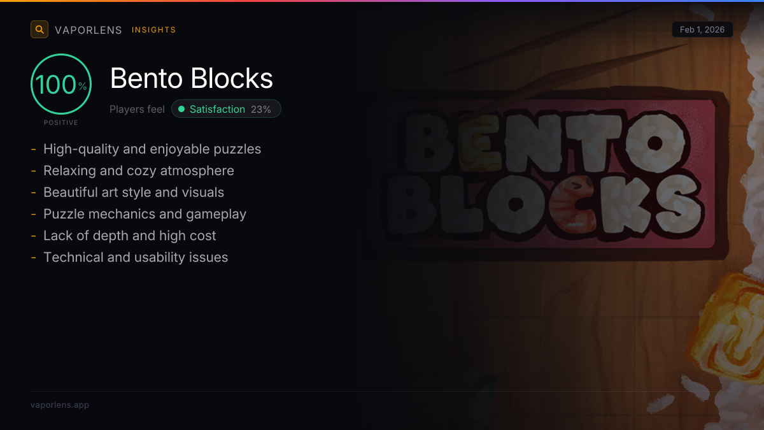
Task: Click the POSITIVE label under the score
Action: coord(61,122)
